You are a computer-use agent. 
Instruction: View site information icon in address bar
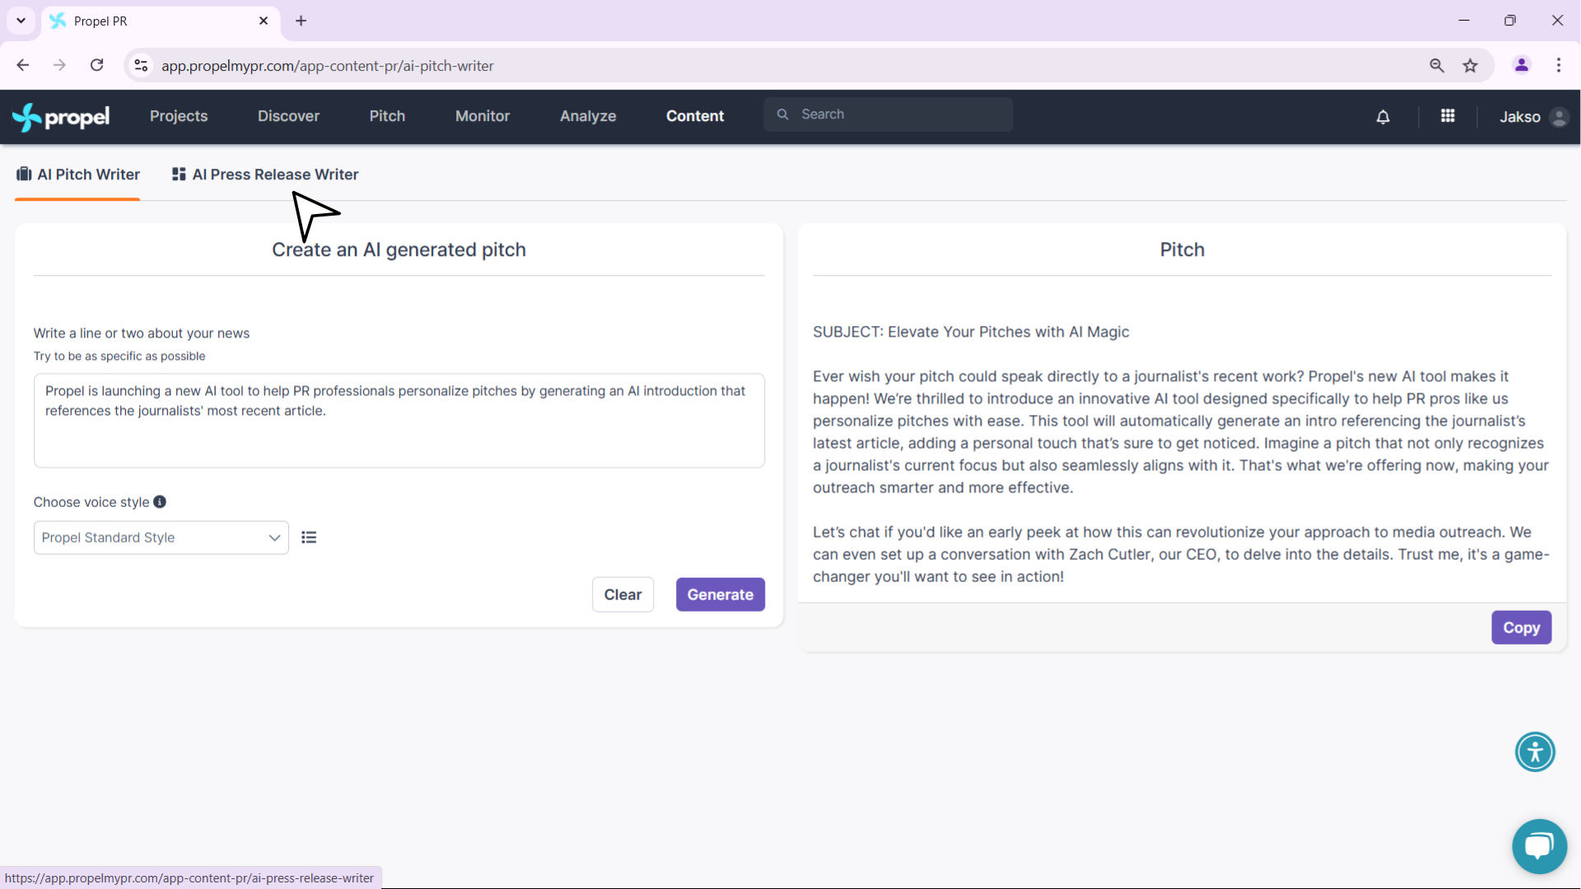[142, 65]
